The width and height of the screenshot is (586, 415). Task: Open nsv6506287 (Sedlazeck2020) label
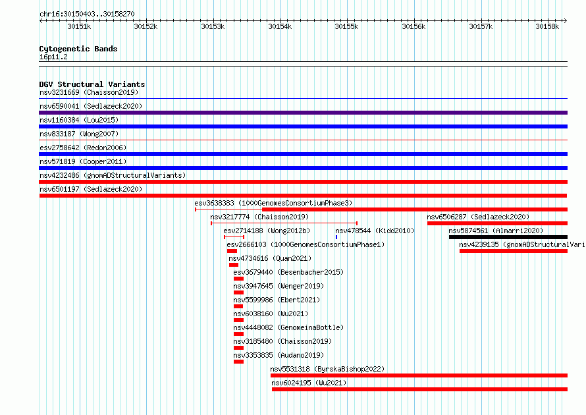(x=478, y=217)
